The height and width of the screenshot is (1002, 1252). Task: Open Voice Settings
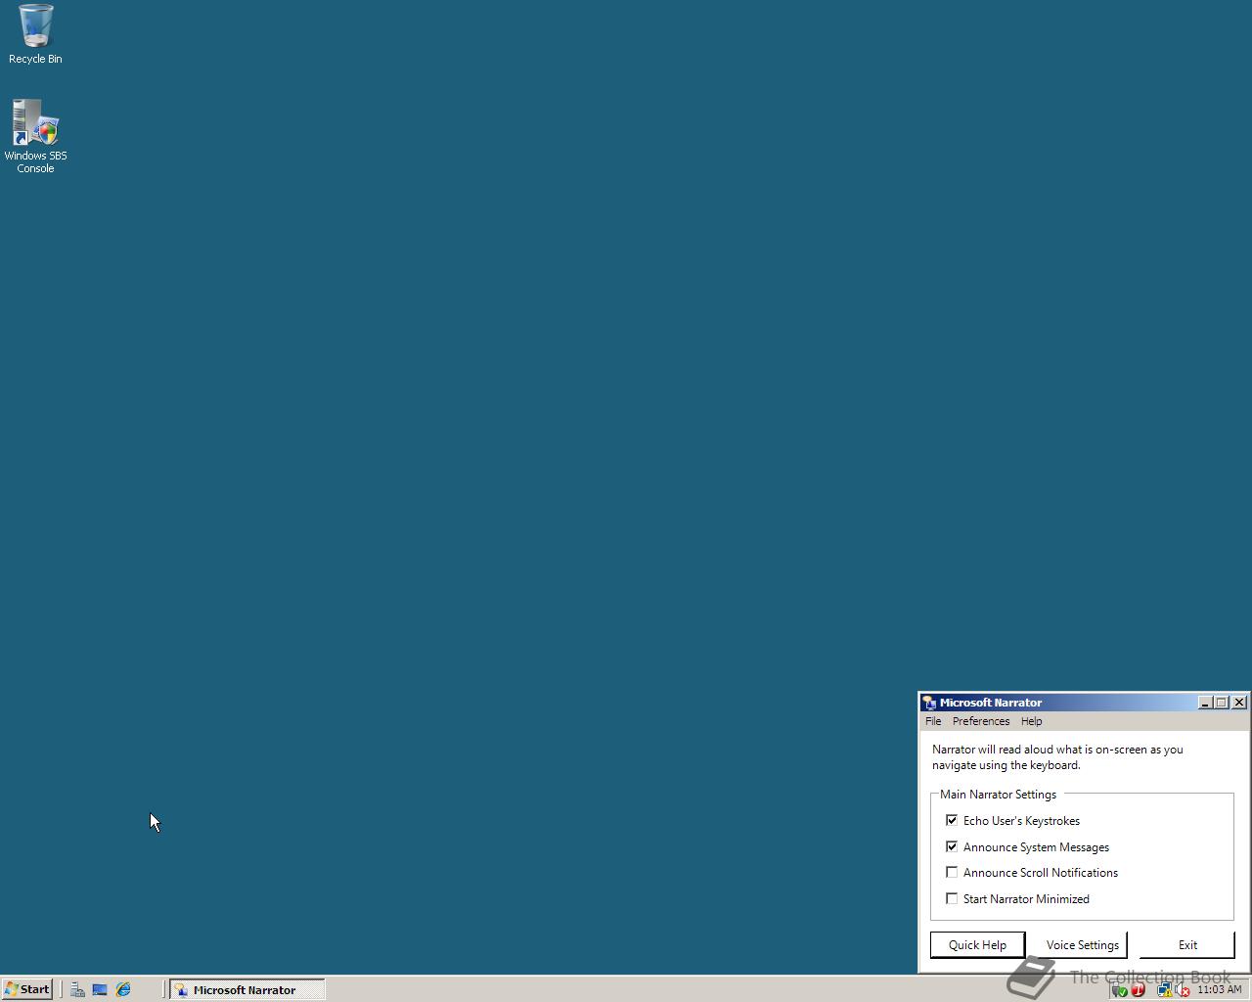click(x=1083, y=944)
